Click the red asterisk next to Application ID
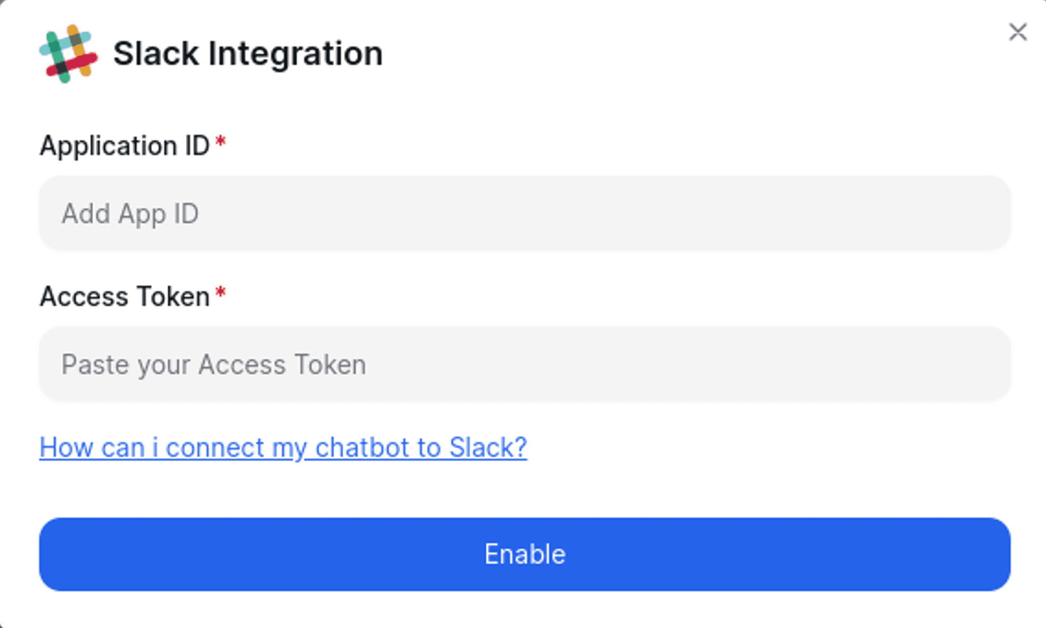Screen dimensions: 1046x628 [x=221, y=141]
